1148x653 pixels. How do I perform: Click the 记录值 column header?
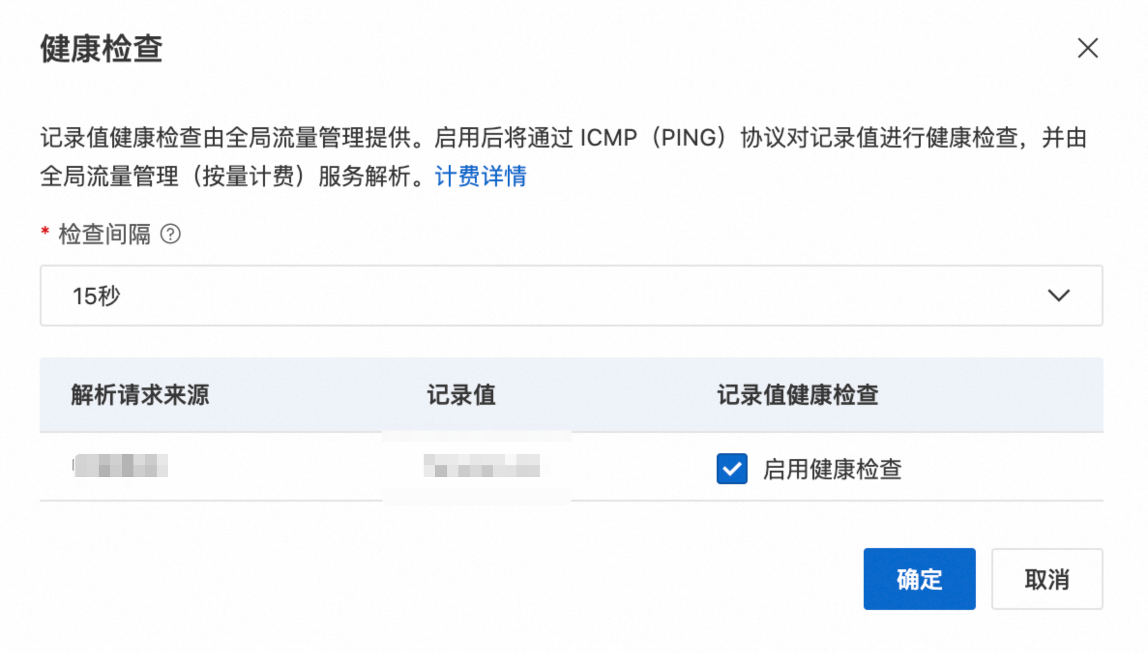(x=461, y=395)
